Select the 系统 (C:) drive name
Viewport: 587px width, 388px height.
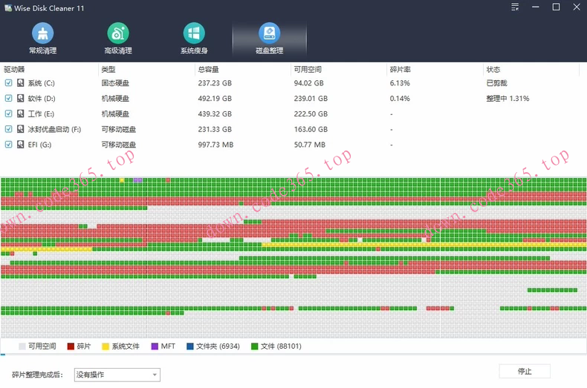point(41,83)
